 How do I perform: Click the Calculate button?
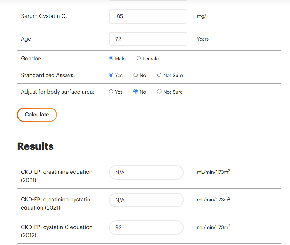point(37,115)
